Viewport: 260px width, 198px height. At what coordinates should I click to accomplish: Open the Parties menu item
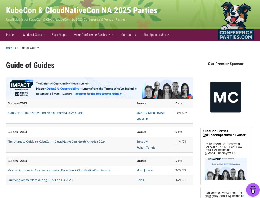(10, 35)
